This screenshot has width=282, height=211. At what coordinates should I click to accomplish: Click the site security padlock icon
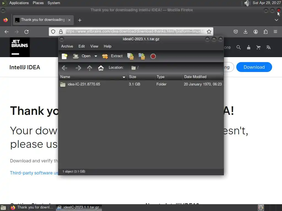pyautogui.click(x=61, y=32)
